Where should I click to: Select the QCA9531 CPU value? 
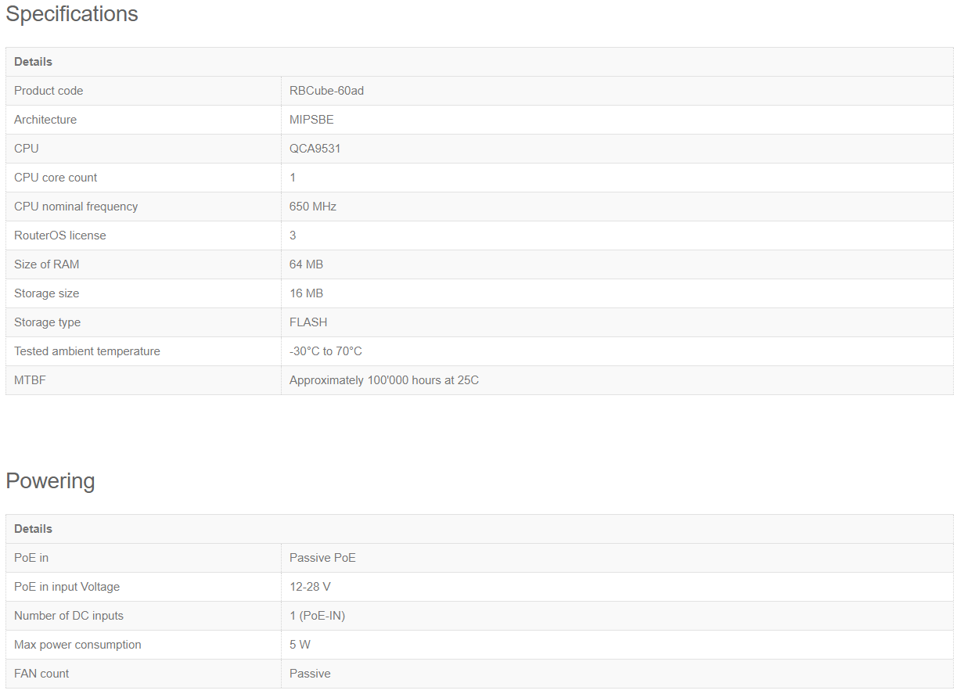tap(315, 149)
